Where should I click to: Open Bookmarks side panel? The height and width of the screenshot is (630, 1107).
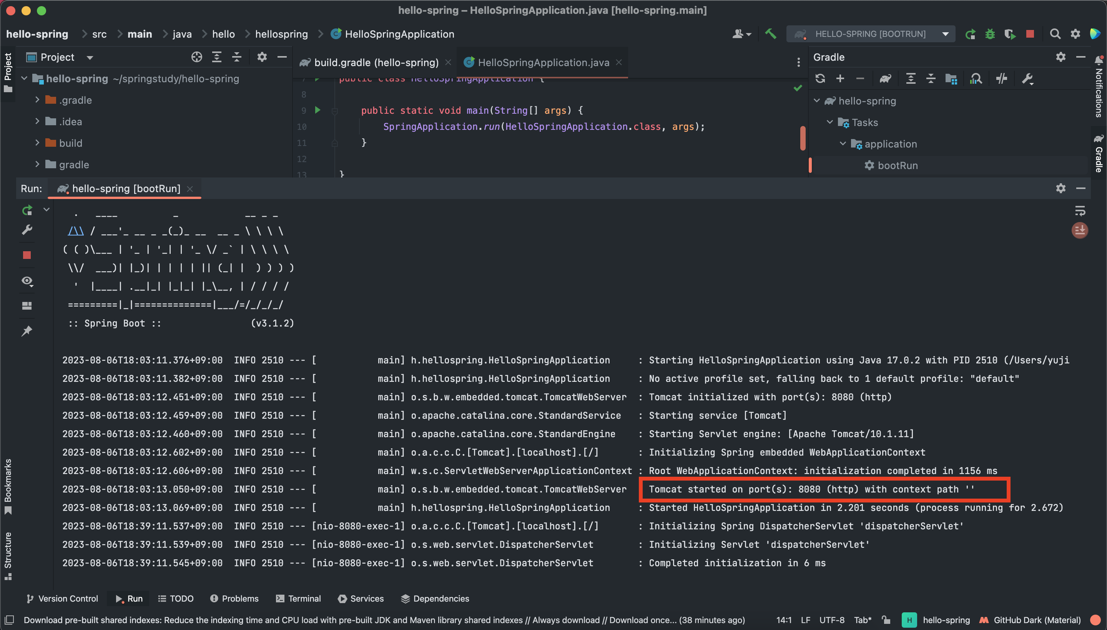pos(8,486)
